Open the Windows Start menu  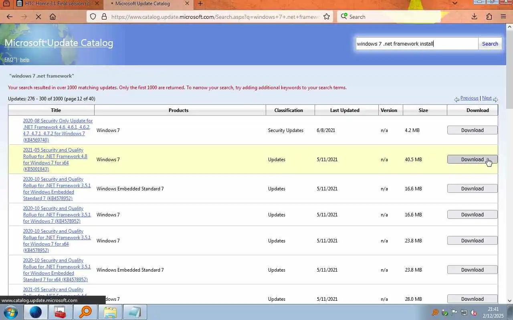[10, 312]
